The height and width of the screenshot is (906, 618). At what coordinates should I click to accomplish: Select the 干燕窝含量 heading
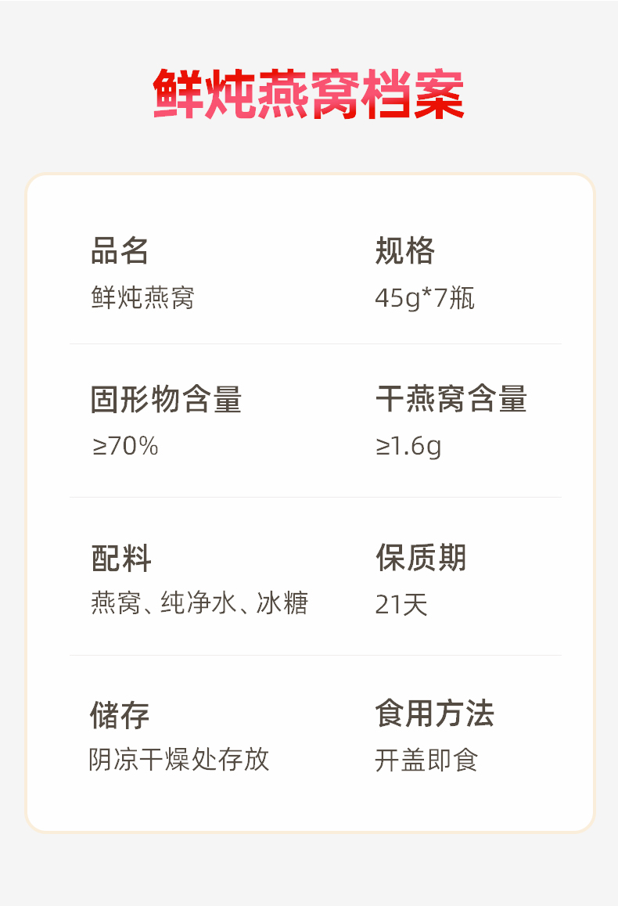pyautogui.click(x=451, y=399)
